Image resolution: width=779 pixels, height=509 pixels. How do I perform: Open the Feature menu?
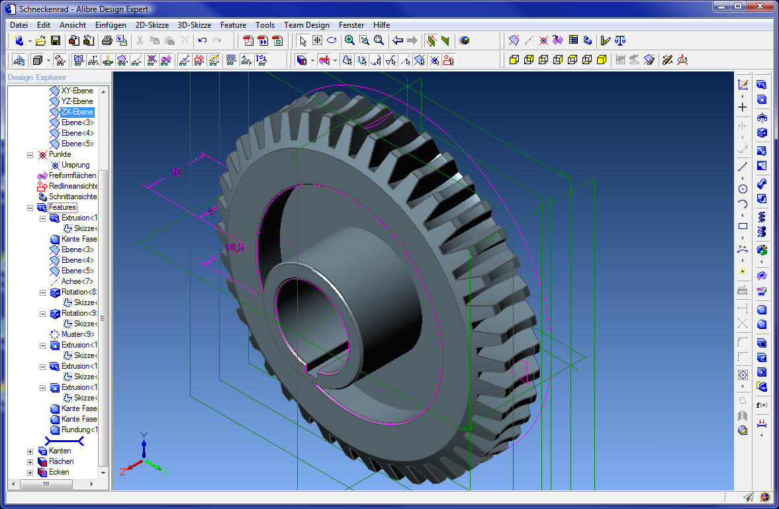point(233,25)
